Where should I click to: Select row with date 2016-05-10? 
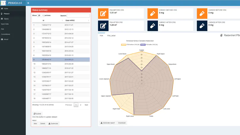[61, 55]
